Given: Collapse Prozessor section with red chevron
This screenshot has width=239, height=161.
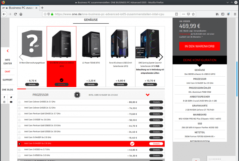Looking at the screenshot, I should pyautogui.click(x=148, y=95).
